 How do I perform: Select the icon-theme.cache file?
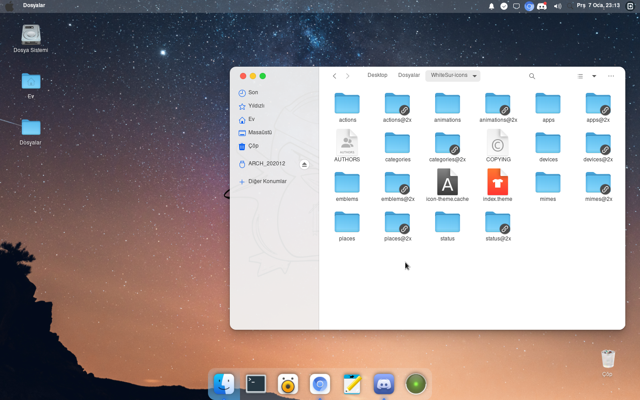pos(447,182)
